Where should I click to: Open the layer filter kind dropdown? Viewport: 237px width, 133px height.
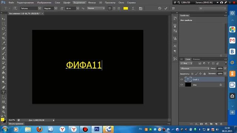tap(186, 63)
